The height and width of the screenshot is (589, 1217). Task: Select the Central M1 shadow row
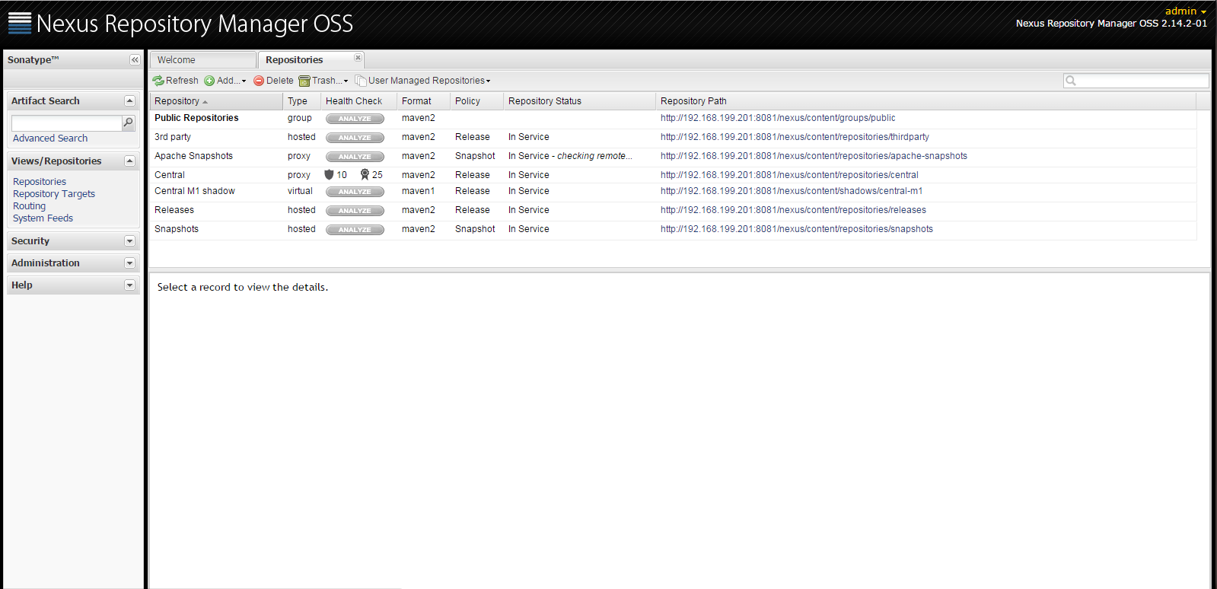(673, 192)
